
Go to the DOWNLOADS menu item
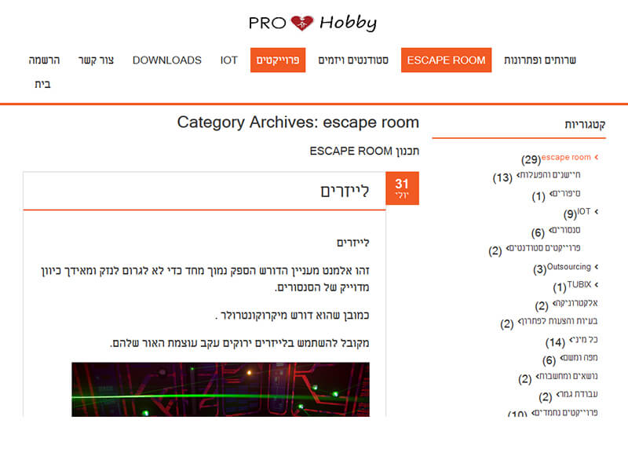[167, 60]
